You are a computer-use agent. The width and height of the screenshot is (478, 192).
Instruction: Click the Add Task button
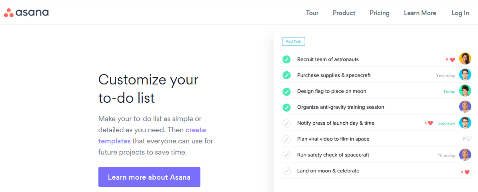tap(294, 41)
